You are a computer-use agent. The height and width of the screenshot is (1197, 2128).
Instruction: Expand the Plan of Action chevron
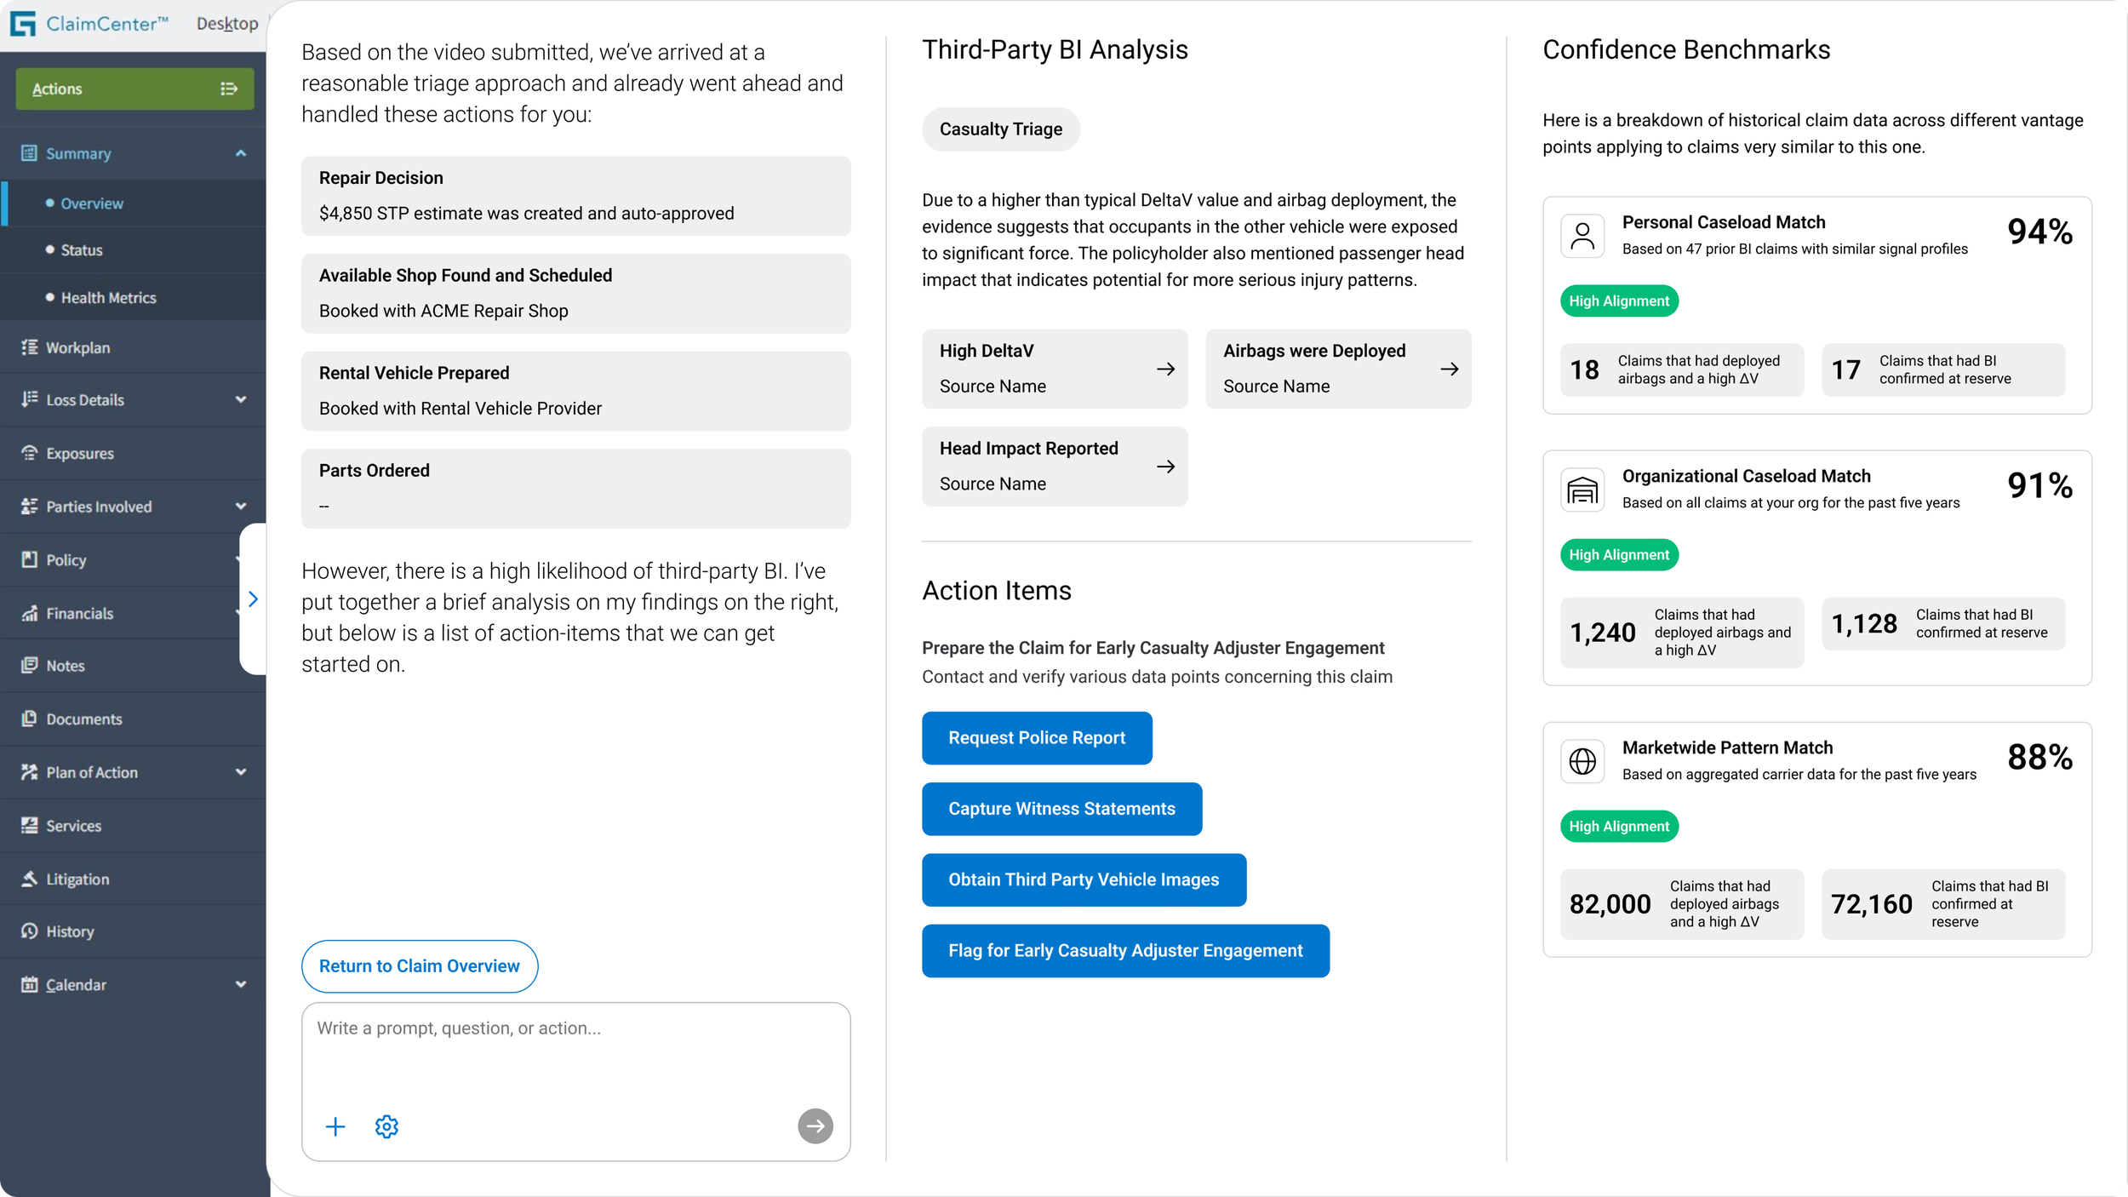pos(241,772)
